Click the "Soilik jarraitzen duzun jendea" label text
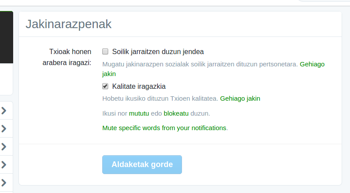Viewport: 350px width, 193px height. coord(158,51)
